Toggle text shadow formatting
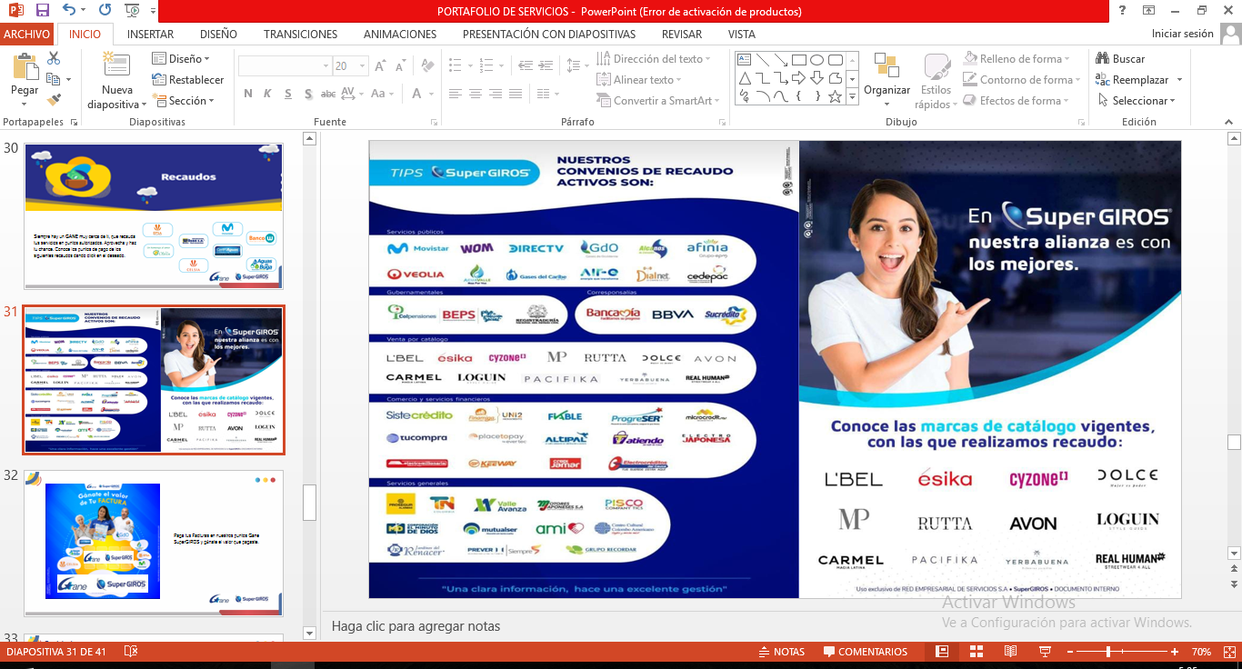Image resolution: width=1242 pixels, height=669 pixels. click(309, 94)
